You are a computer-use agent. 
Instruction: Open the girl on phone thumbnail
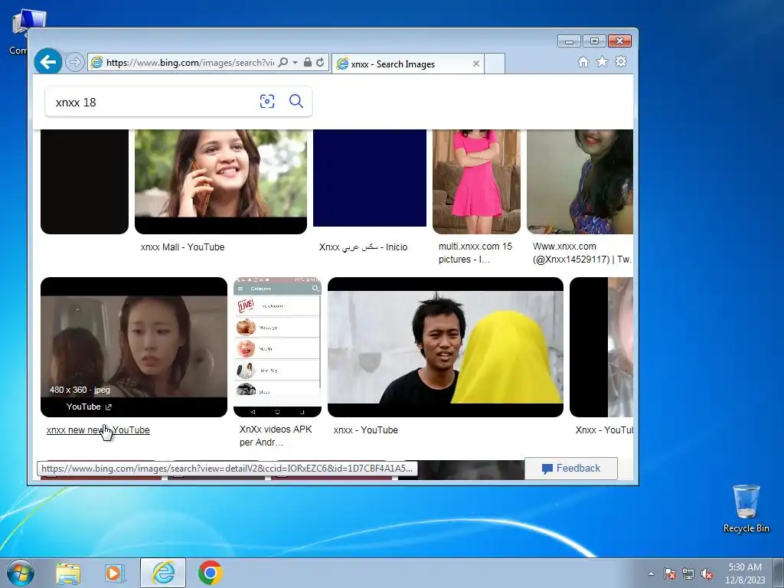pyautogui.click(x=220, y=181)
